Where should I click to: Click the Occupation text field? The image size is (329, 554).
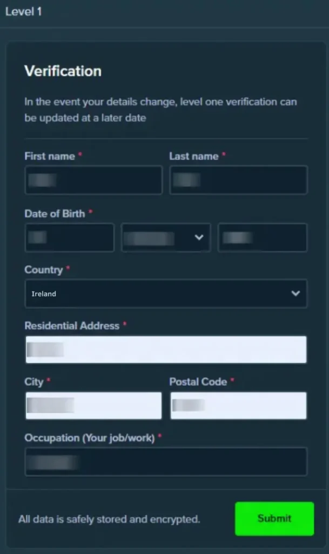click(165, 461)
